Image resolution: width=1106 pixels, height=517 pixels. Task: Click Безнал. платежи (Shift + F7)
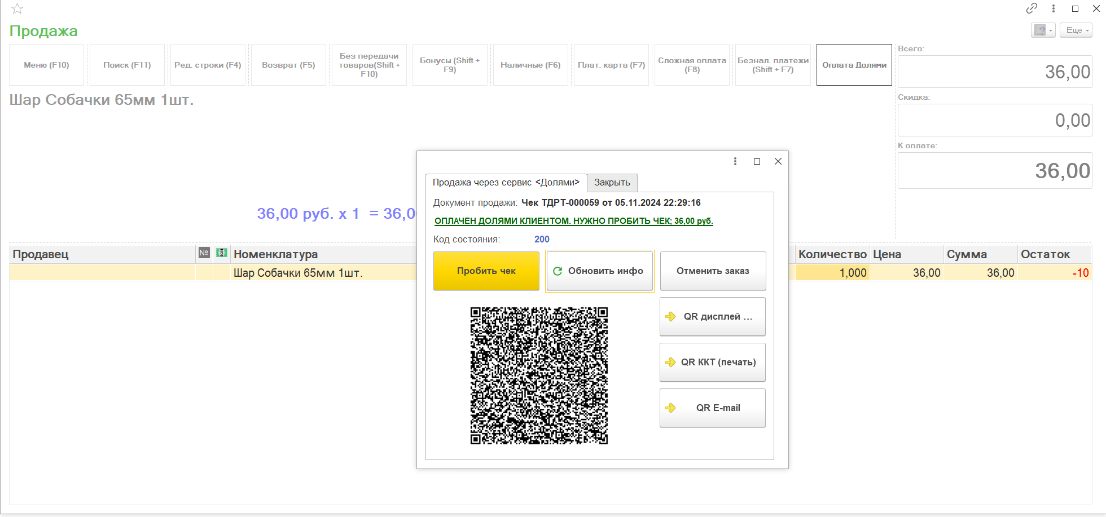[x=773, y=65]
